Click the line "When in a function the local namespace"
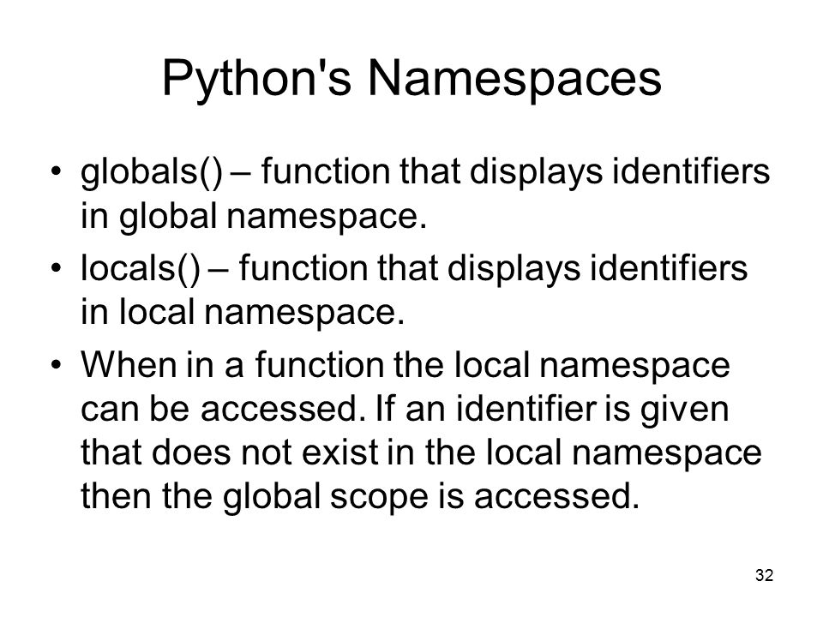The width and height of the screenshot is (823, 617). coord(405,366)
